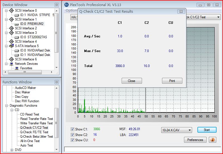Close the Test Results dialog via X
Screen dimensions: 223x154
click(181, 11)
